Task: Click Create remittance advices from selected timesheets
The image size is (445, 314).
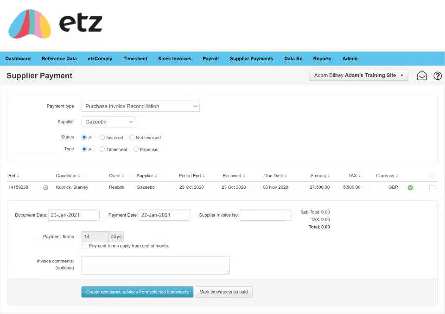Action: [137, 292]
